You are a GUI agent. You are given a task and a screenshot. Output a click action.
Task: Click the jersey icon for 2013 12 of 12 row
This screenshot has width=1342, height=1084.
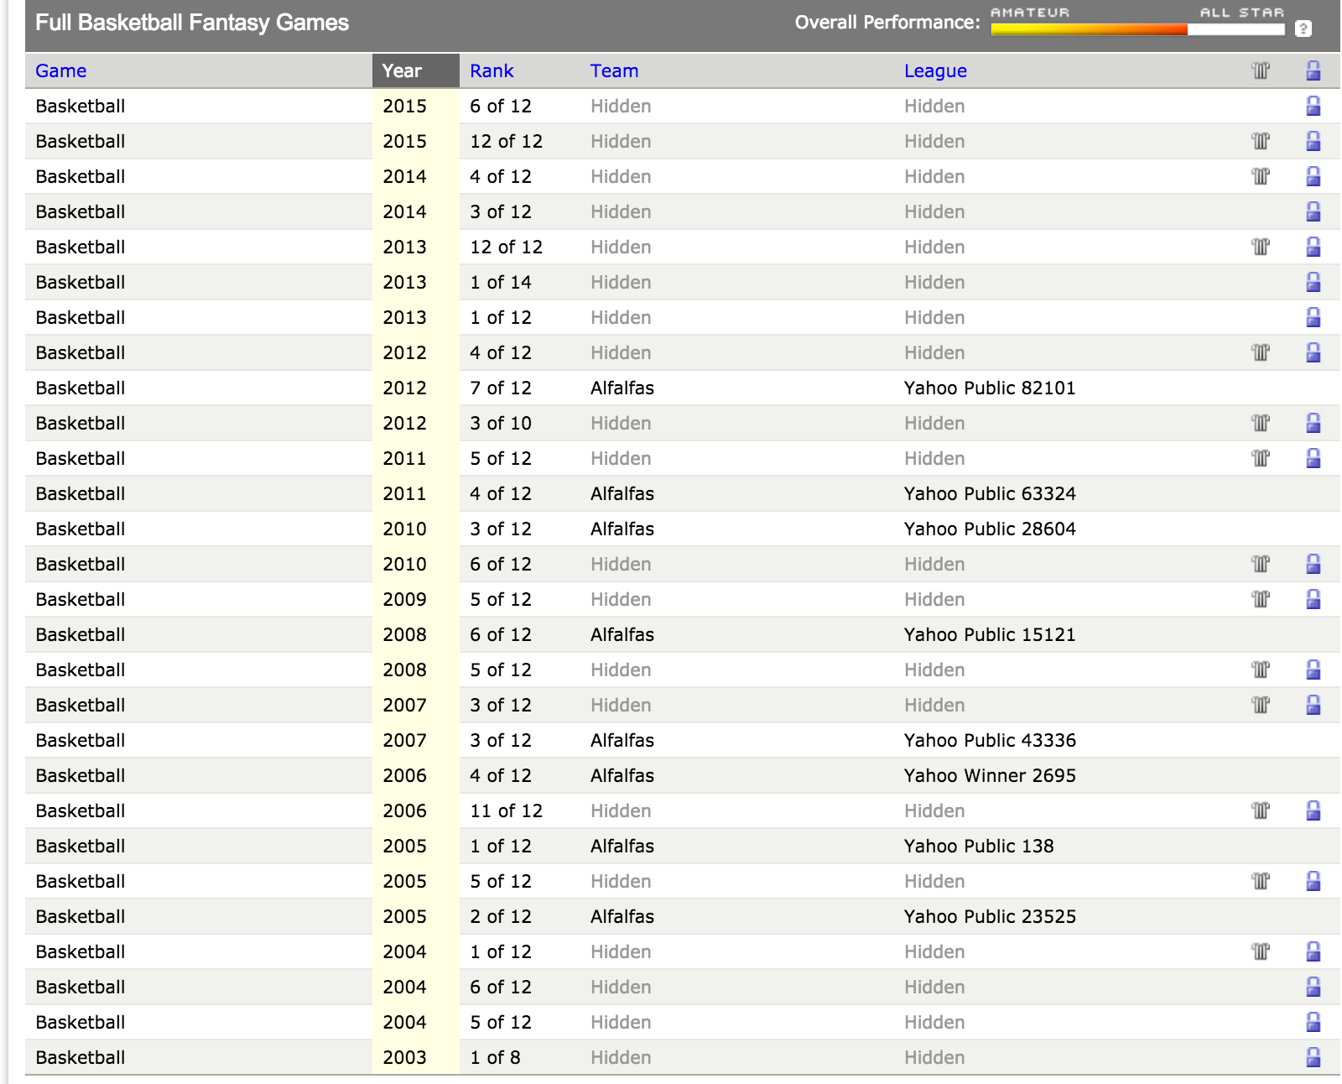point(1261,247)
